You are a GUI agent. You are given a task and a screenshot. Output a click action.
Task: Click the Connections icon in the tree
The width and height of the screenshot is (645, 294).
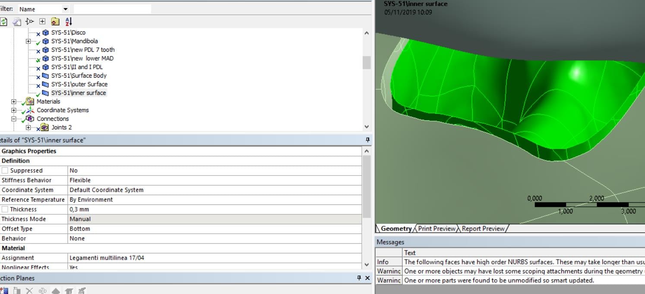[30, 119]
